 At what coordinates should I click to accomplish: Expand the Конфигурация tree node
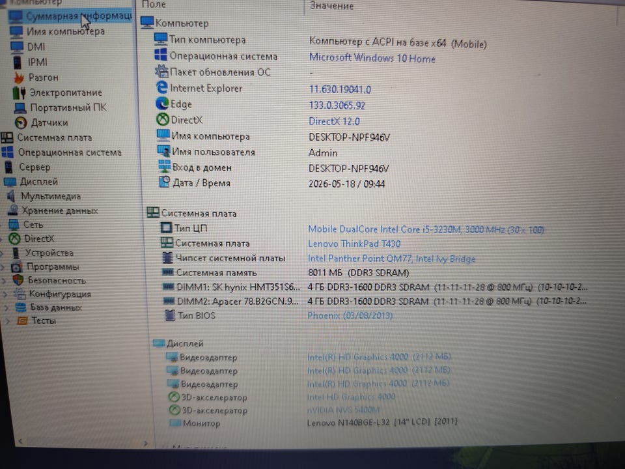pyautogui.click(x=5, y=294)
